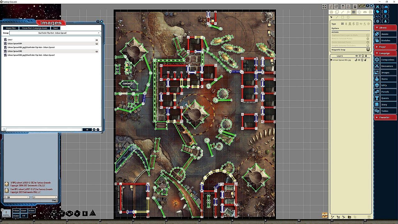Image resolution: width=398 pixels, height=224 pixels.
Task: Click the Images window search field
Action: (x=44, y=130)
